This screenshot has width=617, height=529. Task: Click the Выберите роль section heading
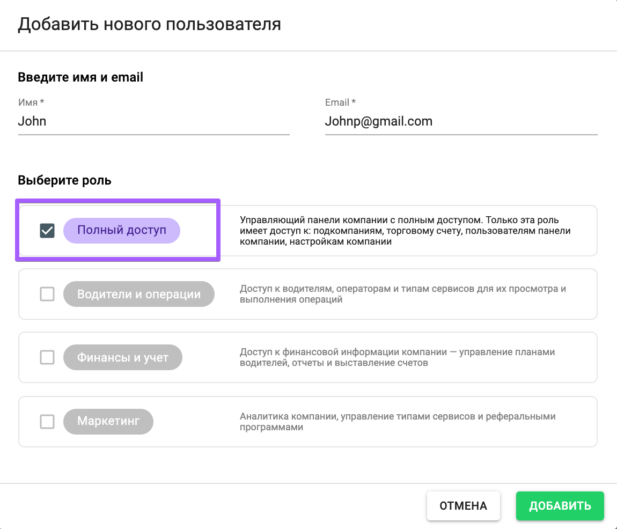click(64, 180)
